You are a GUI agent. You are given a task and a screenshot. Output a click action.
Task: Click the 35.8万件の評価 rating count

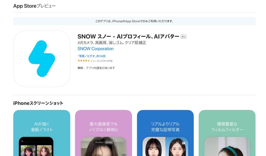coord(104,61)
